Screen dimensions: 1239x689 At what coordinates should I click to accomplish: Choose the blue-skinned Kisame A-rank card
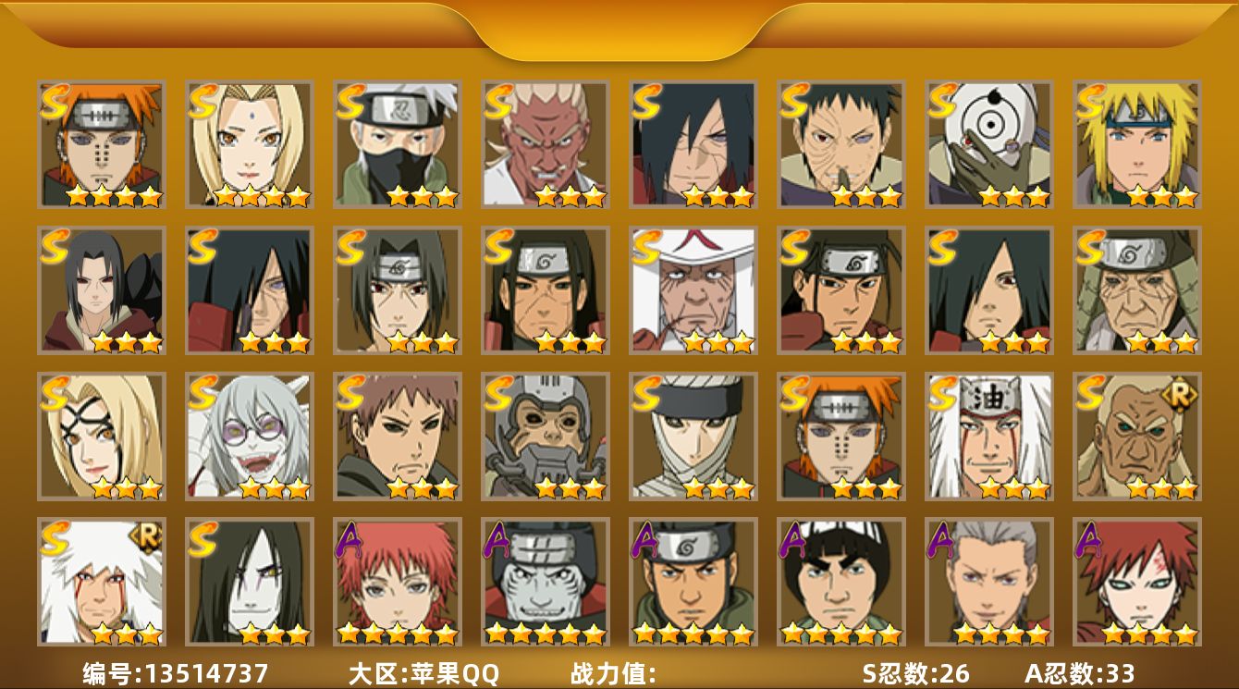546,583
